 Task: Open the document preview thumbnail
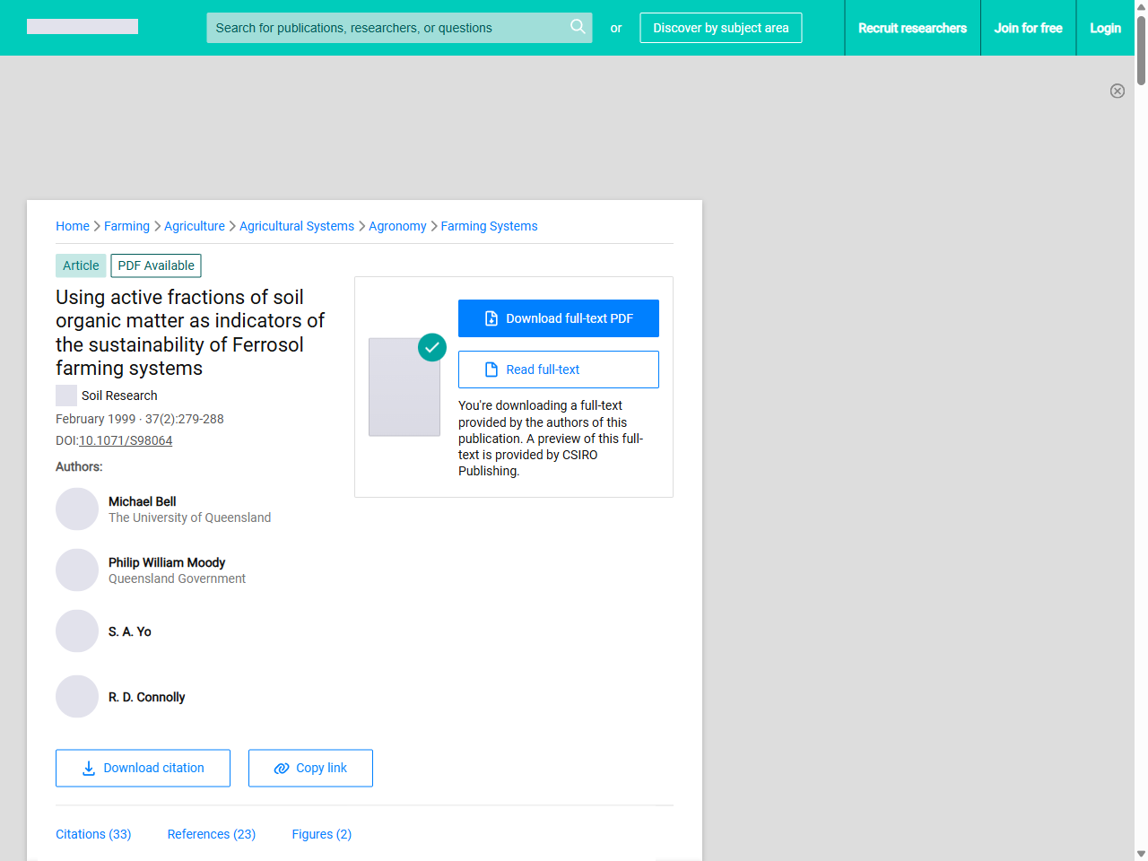tap(404, 387)
